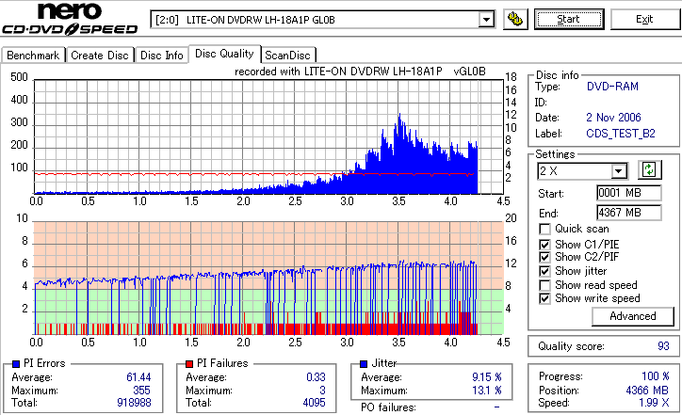Enable Show read speed
Screen dimensions: 682x415
(544, 285)
